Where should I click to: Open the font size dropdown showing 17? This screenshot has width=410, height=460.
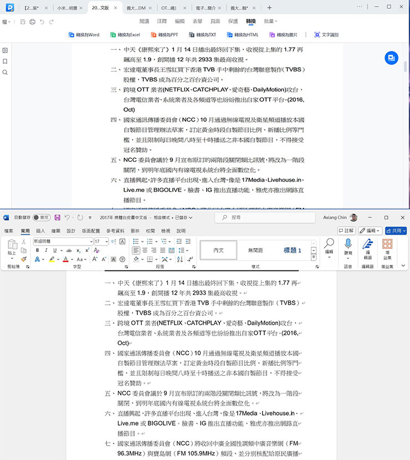pos(106,242)
